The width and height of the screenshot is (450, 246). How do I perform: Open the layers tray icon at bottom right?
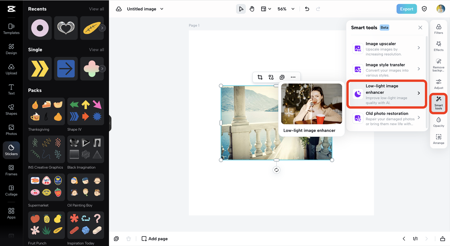(443, 239)
